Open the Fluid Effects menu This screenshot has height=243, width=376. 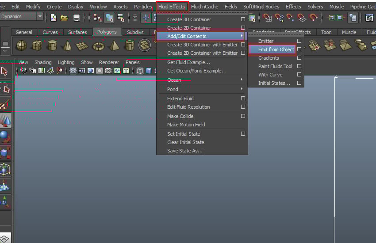point(172,7)
